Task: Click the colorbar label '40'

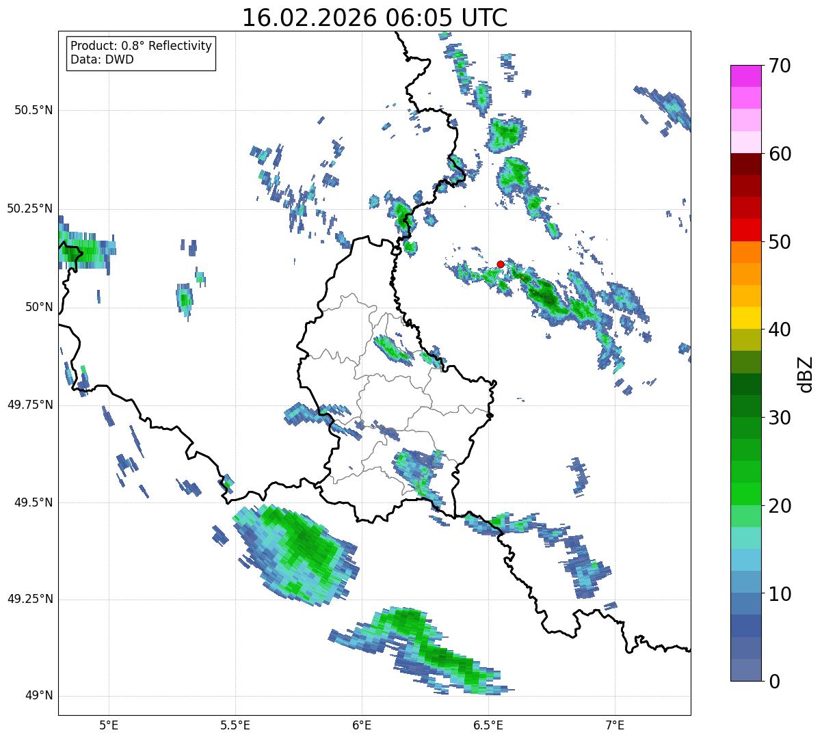Action: coord(779,330)
